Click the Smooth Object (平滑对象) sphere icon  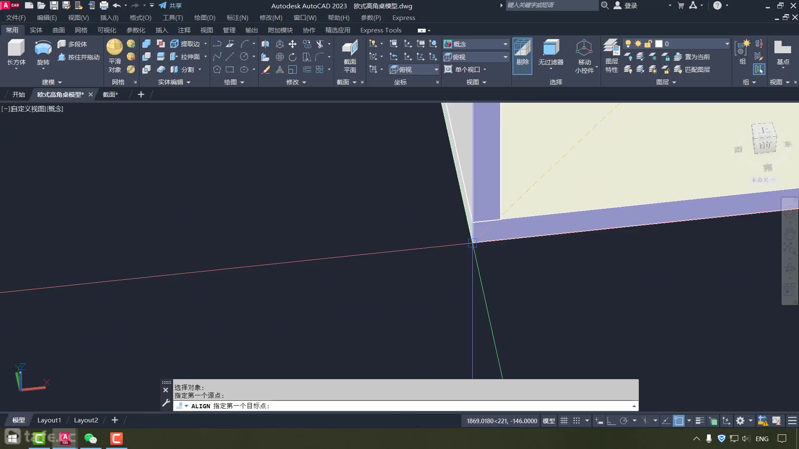click(x=114, y=47)
